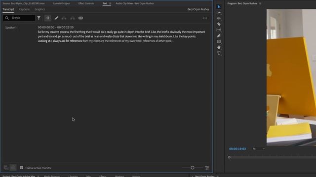Open the Audio Clip Mixer tab
Viewport: 316px width, 177px height.
coord(135,3)
